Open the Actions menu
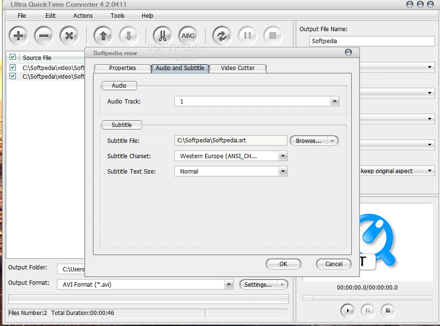 (83, 16)
